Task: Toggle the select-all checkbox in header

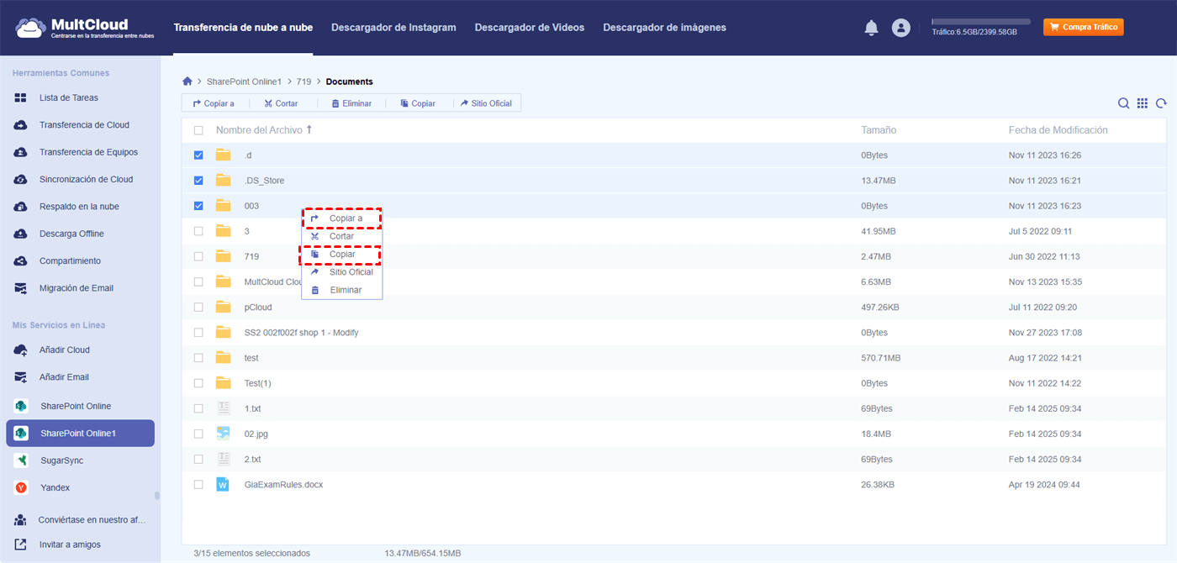Action: coord(198,130)
